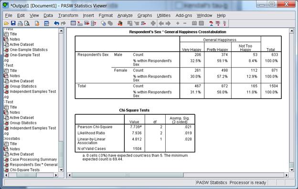Screen dimensions: 298x189
Task: Click the Expand outline plus icon
Action: pyautogui.click(x=178, y=23)
